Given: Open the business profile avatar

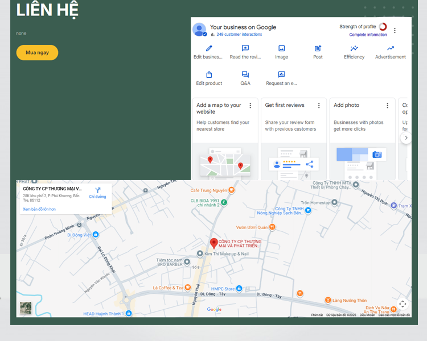Looking at the screenshot, I should [x=199, y=30].
